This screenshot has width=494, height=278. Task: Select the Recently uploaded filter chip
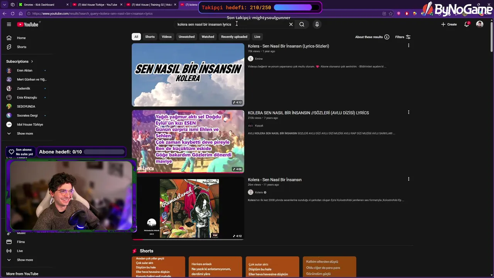tap(234, 37)
